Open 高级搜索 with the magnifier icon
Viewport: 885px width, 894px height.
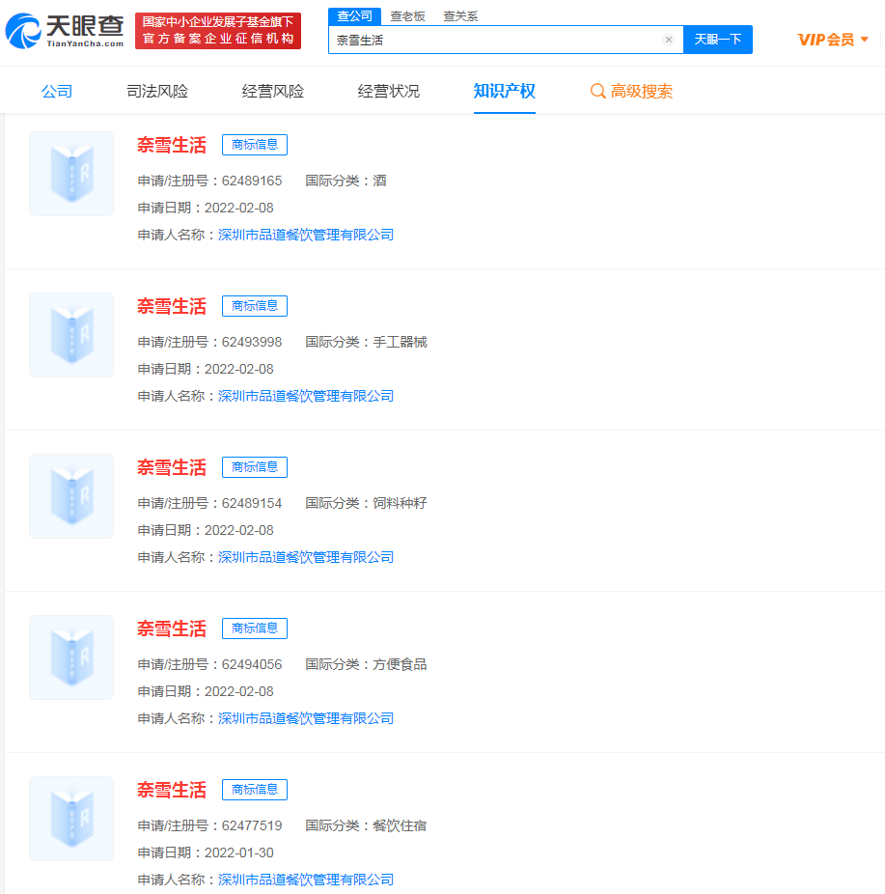pos(631,92)
